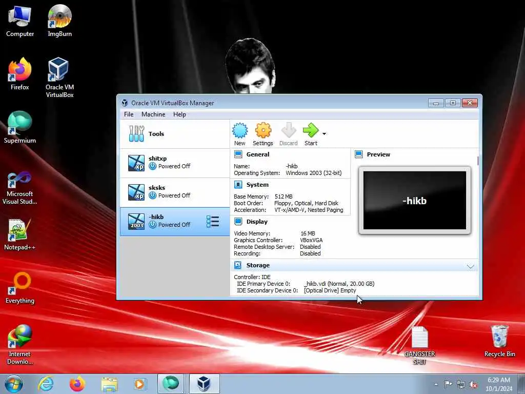Open Windows Explorer from taskbar
This screenshot has width=525, height=394.
pos(109,384)
